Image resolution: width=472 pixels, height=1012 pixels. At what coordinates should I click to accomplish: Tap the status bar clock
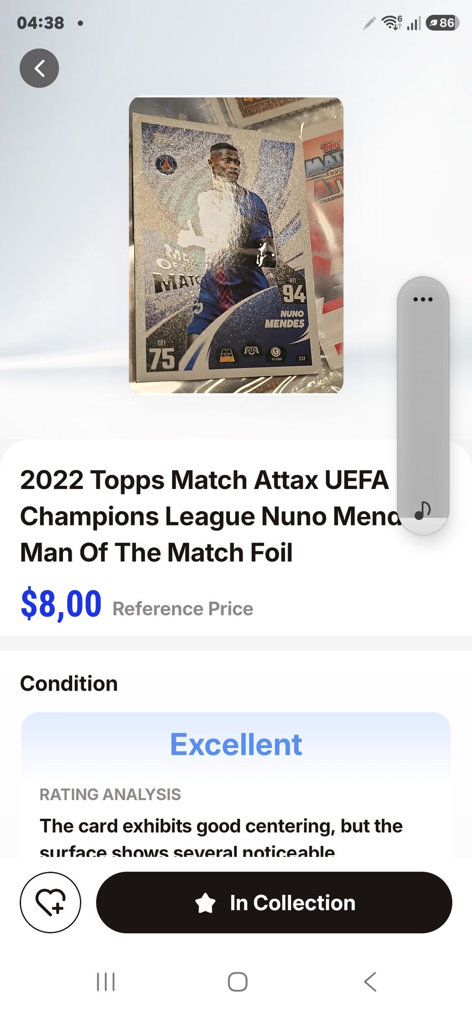click(x=40, y=23)
